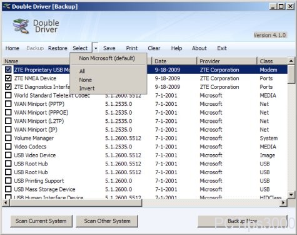
Task: Open the Select dropdown arrow
Action: pos(96,48)
